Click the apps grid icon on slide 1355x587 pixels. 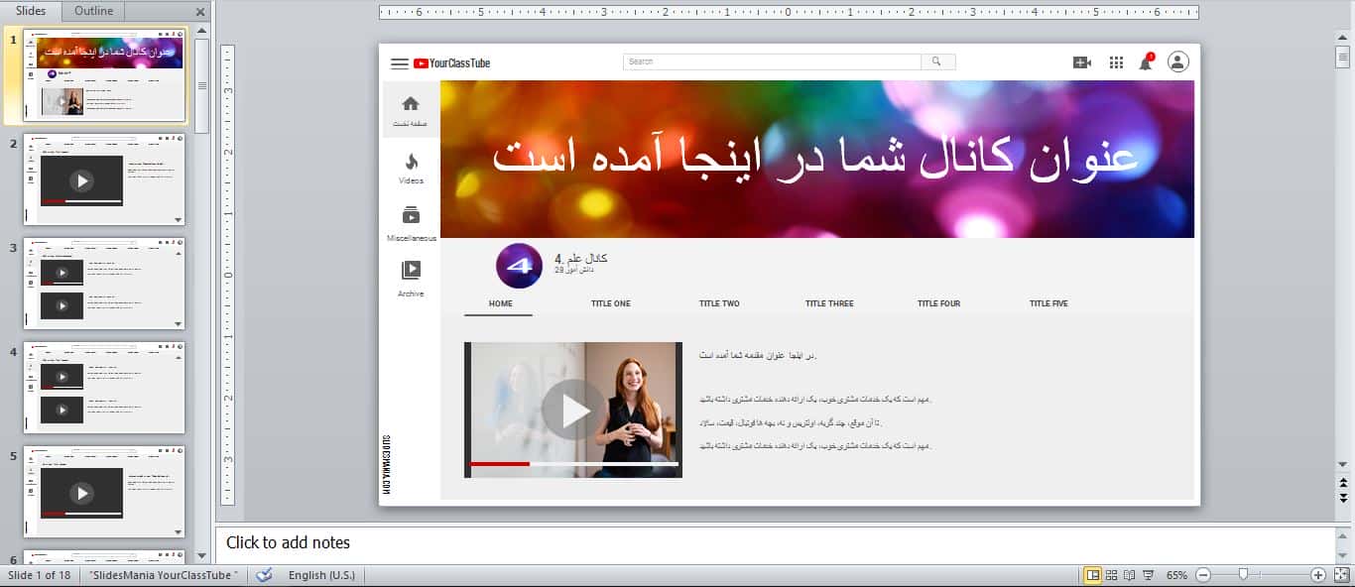pos(1116,62)
